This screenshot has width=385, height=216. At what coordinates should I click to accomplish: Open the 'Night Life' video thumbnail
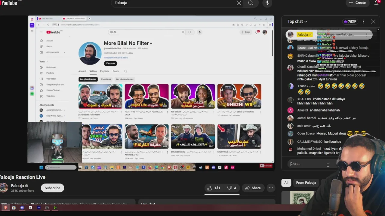tap(147, 96)
